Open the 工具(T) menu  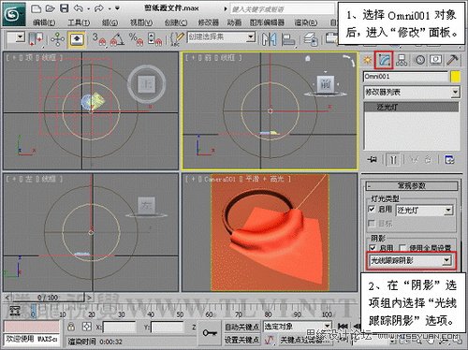[79, 22]
